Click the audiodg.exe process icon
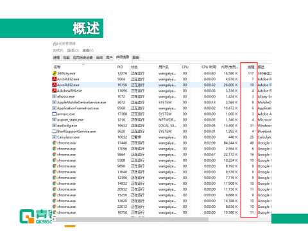 [x=55, y=125]
